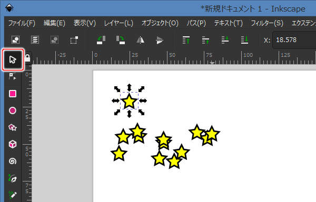
Task: Toggle the guide lock padlock icon
Action: [27, 58]
